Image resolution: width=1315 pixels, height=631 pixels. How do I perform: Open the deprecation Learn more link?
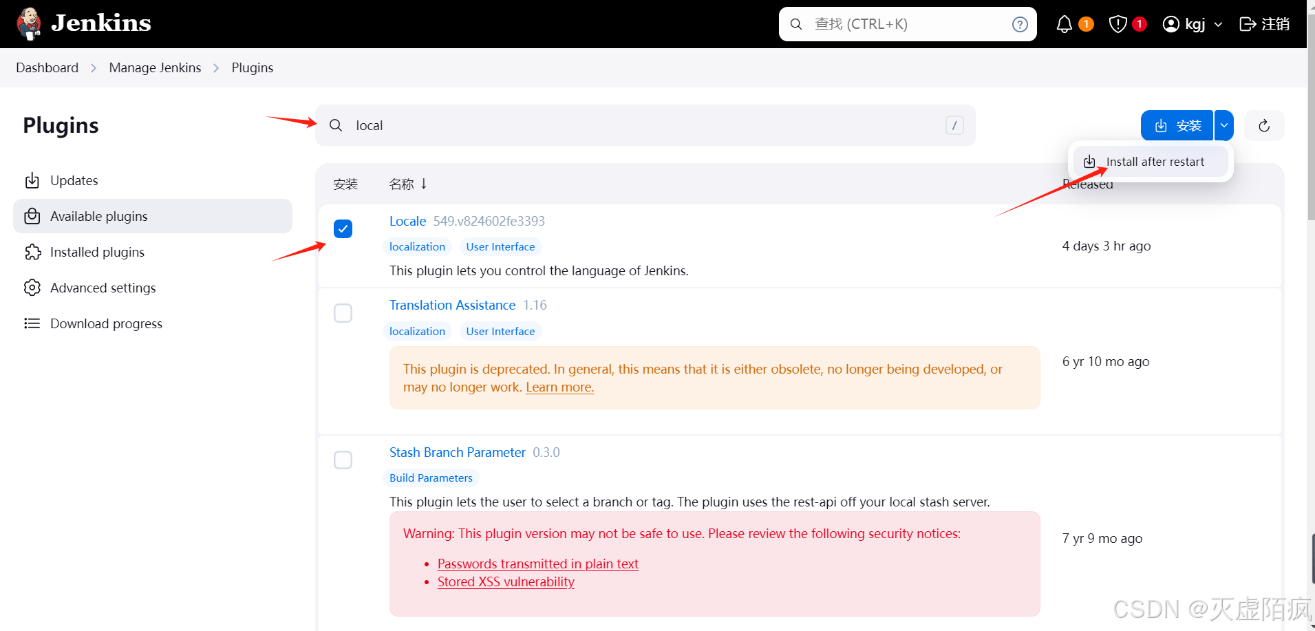(560, 387)
